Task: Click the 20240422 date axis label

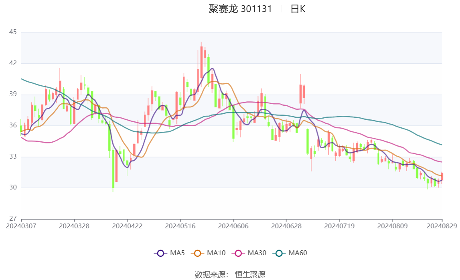Action: point(127,226)
